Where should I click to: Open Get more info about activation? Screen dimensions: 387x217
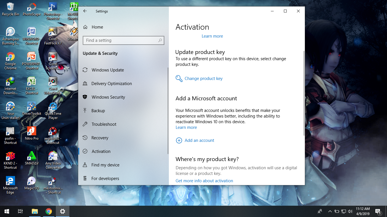(x=204, y=181)
